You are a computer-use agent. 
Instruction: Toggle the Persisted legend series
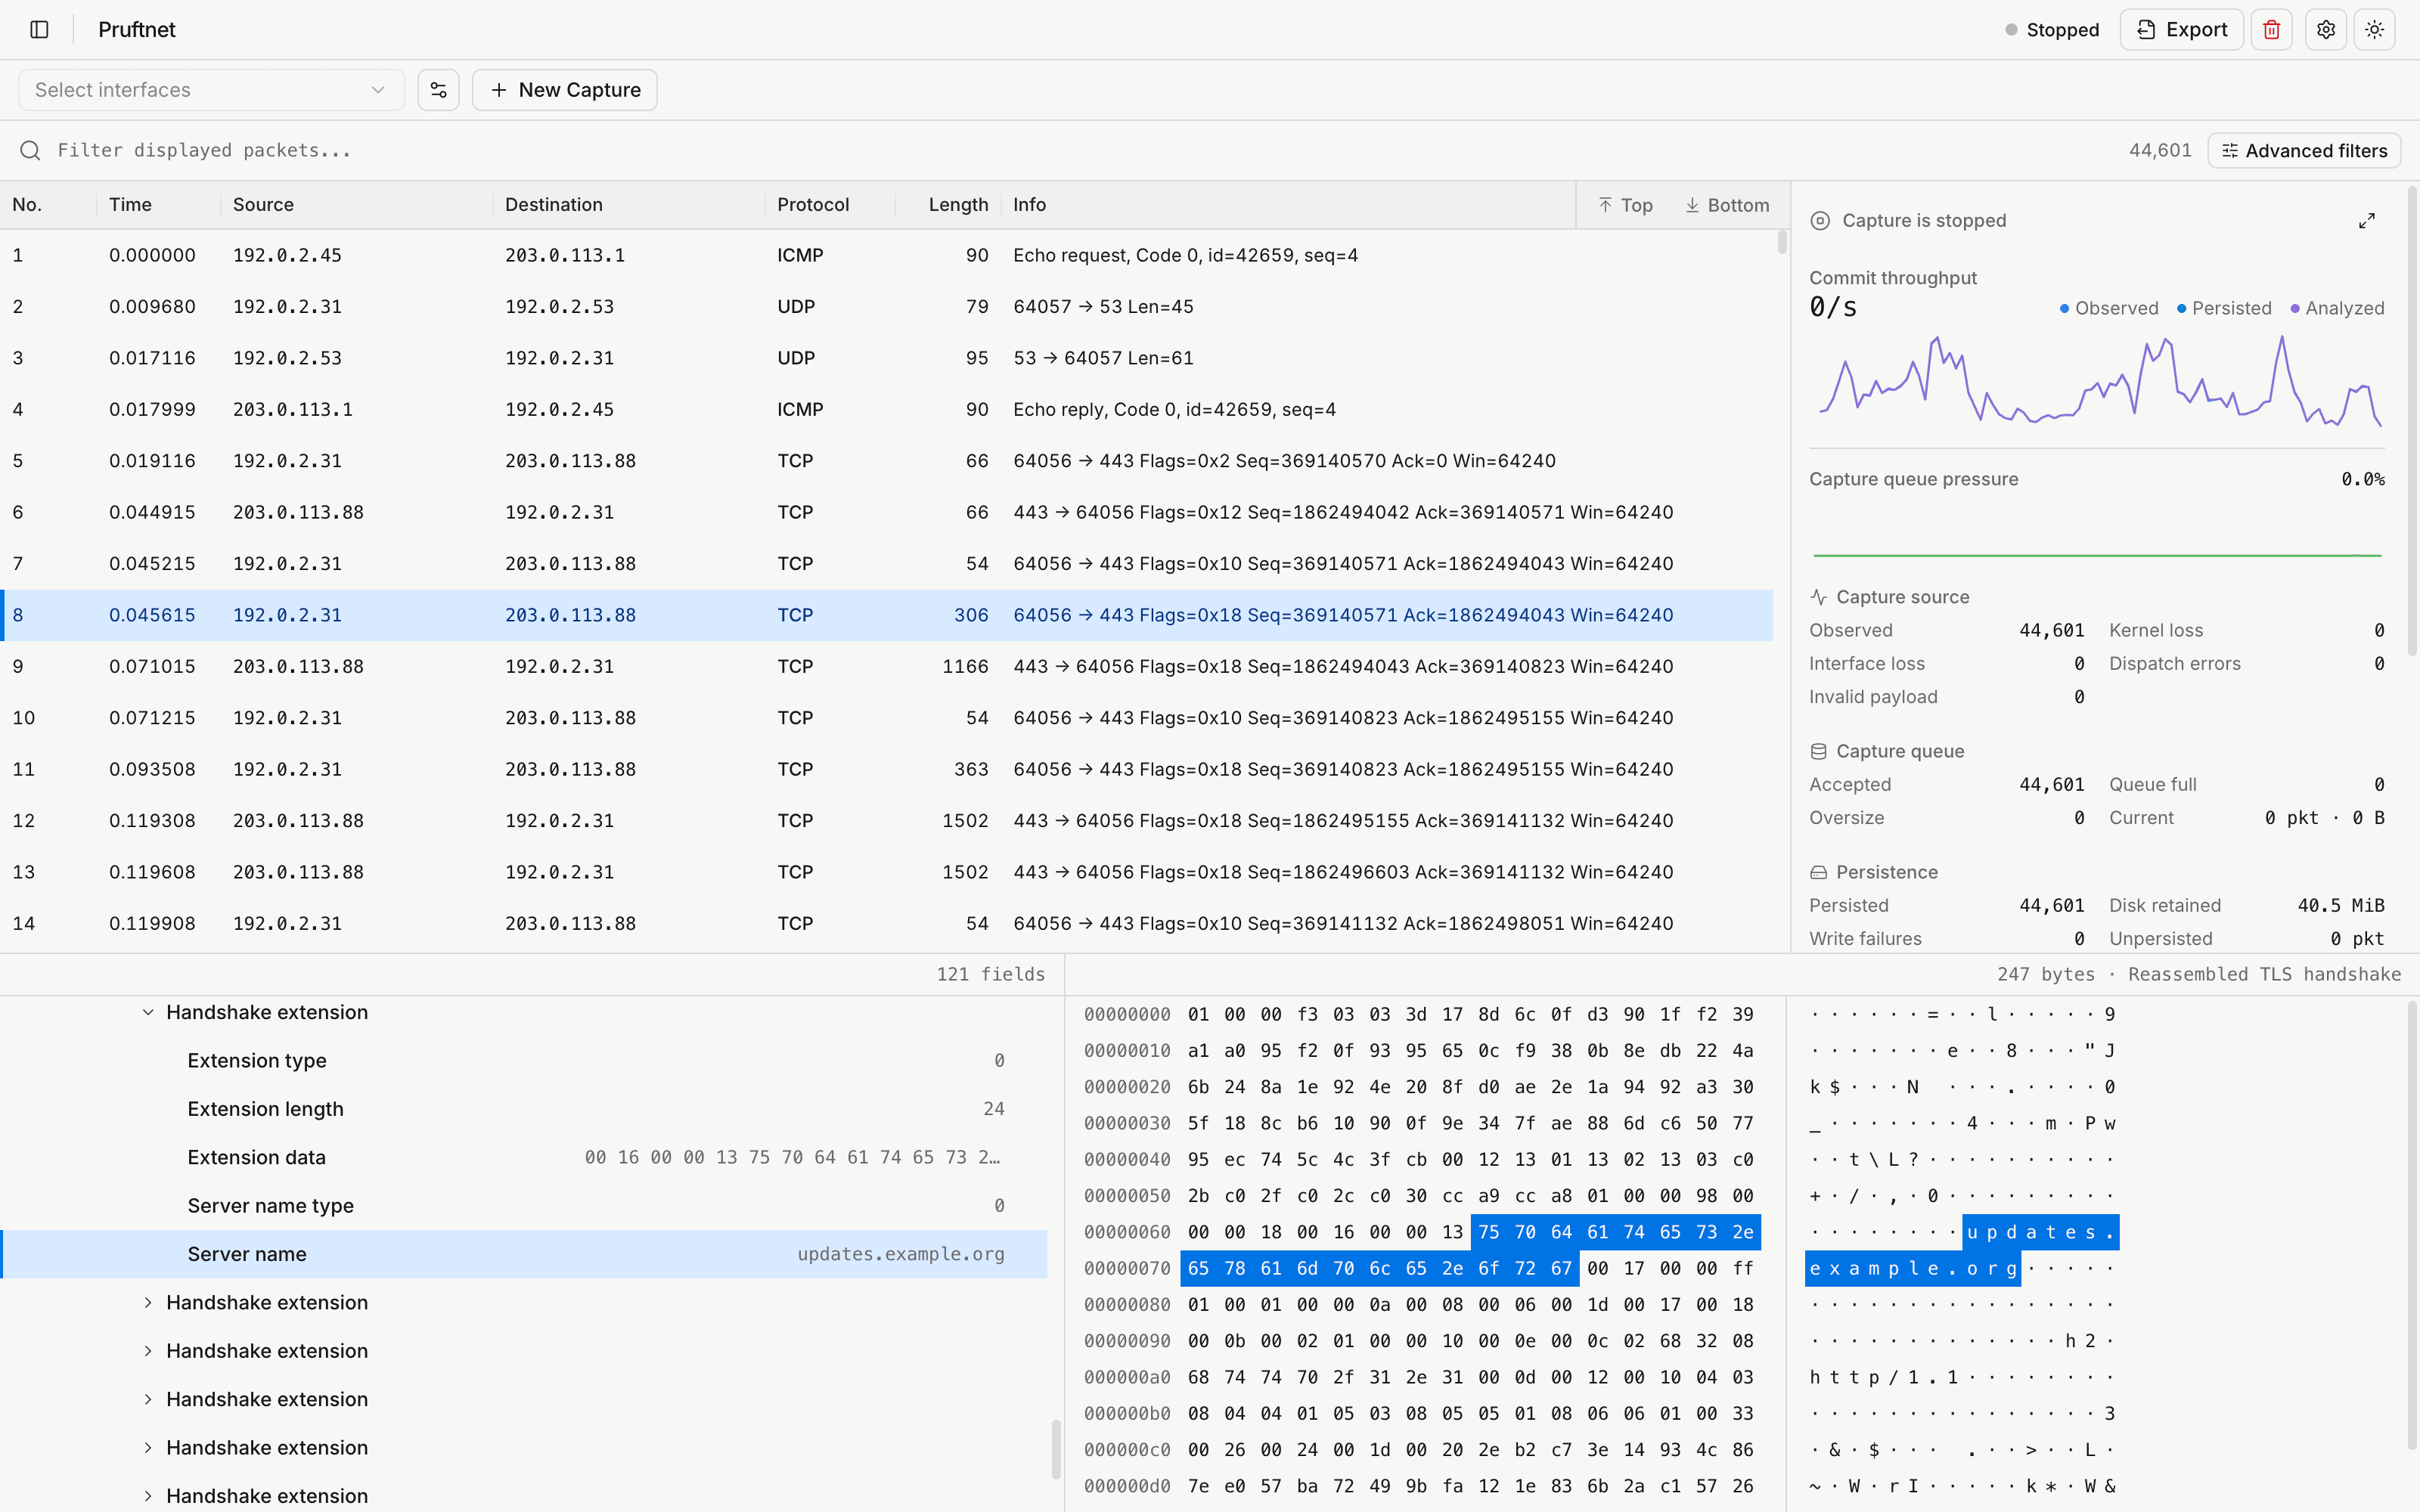click(x=2224, y=308)
